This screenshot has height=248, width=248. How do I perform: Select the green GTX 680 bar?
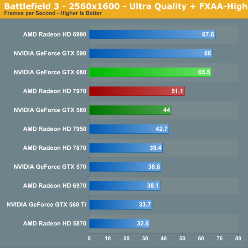pos(150,72)
